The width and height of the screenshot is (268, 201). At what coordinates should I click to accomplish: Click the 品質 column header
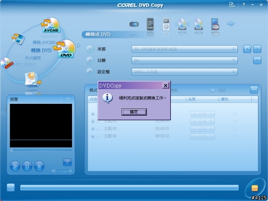pos(192,99)
